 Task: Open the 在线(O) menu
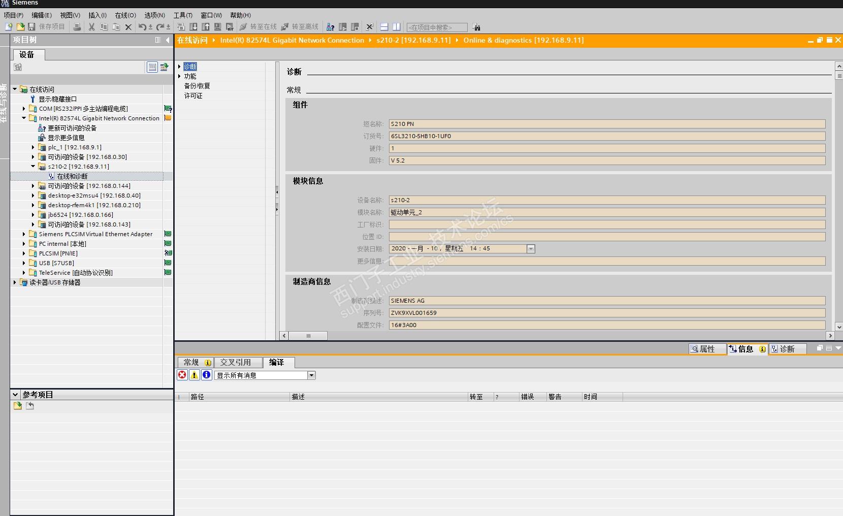pos(125,15)
